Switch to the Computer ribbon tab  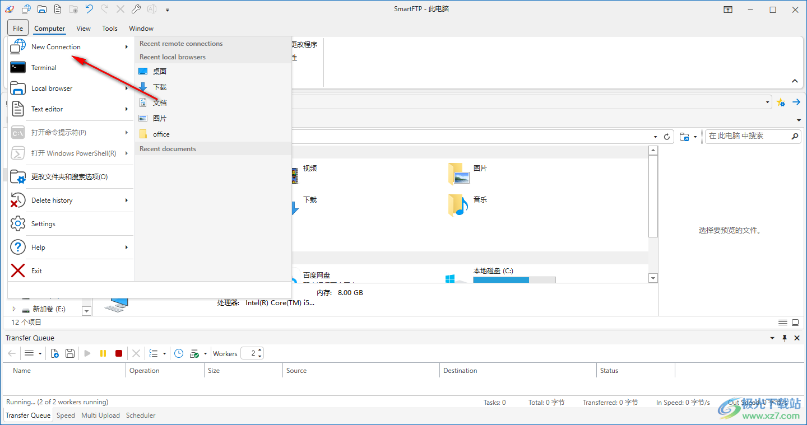coord(49,29)
